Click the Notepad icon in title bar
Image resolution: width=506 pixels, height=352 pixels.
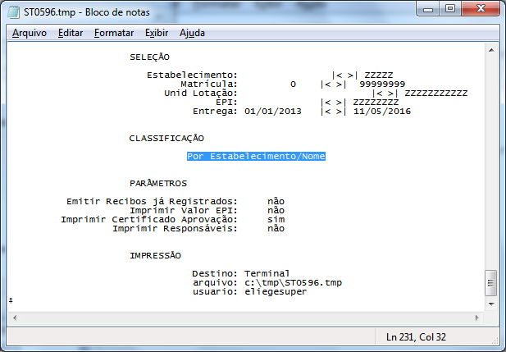[14, 12]
